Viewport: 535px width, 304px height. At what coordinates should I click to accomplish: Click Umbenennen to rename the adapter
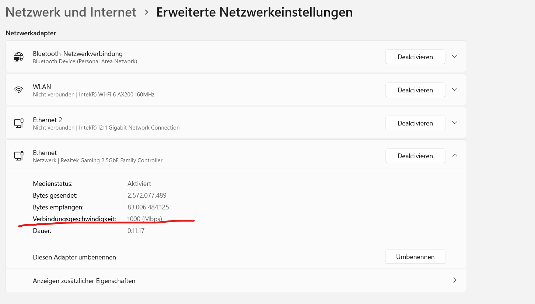pos(415,257)
